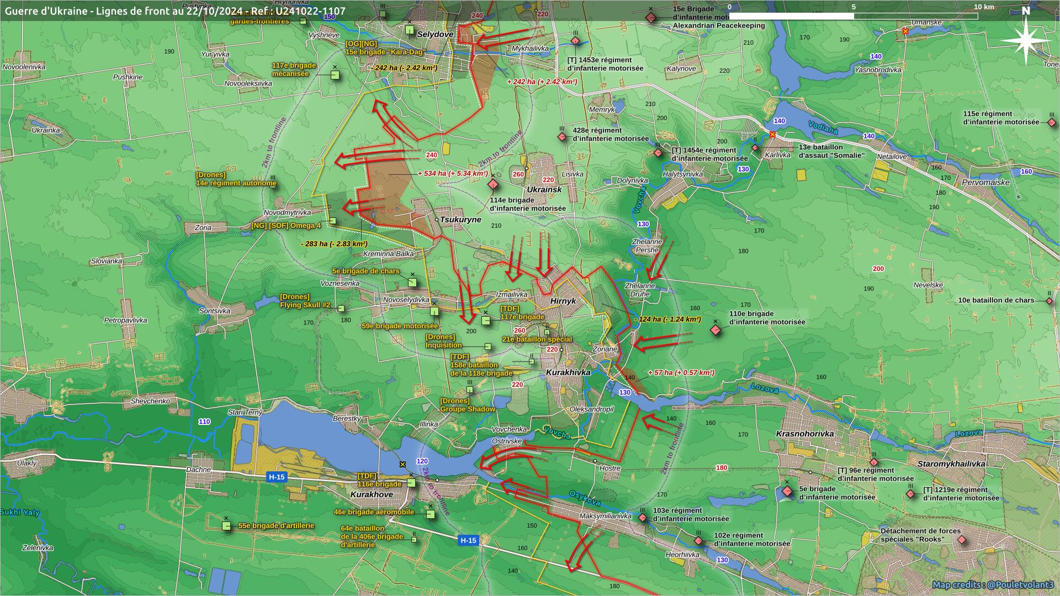Select the Mykhailivka village label

click(x=531, y=49)
